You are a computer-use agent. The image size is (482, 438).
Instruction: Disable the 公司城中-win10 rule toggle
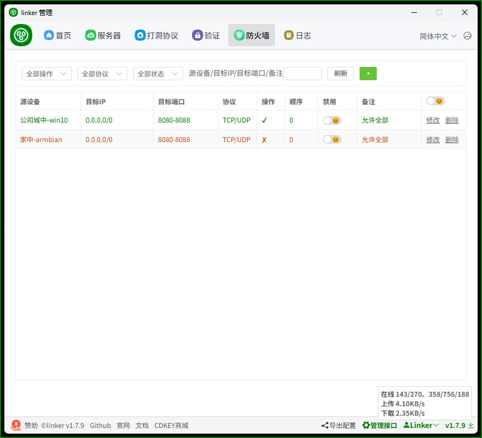pyautogui.click(x=332, y=120)
